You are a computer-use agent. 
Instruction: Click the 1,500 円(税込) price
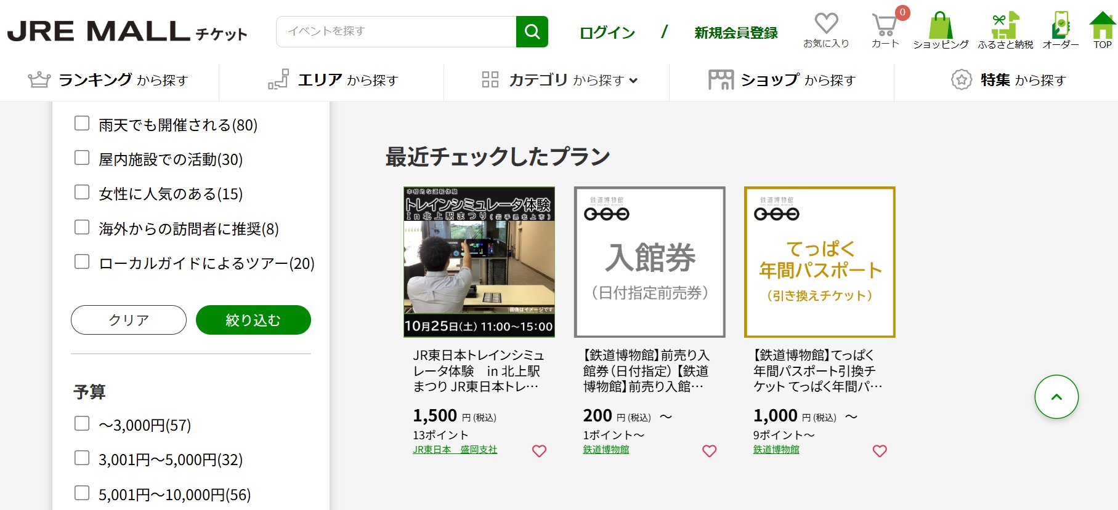point(455,416)
